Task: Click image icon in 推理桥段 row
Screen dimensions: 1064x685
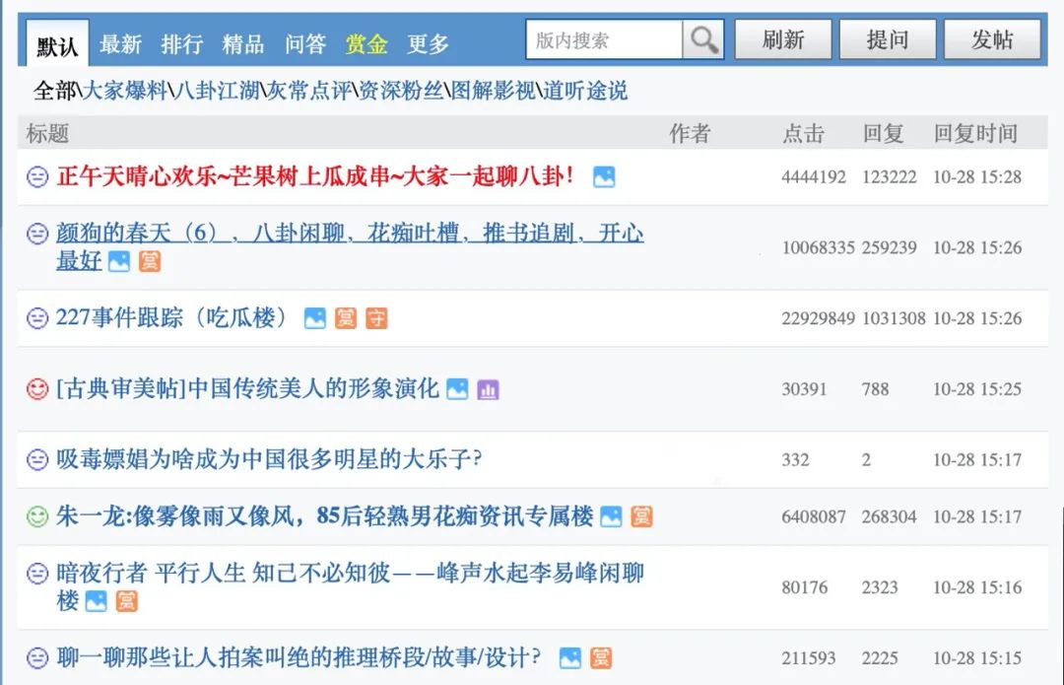Action: 570,657
